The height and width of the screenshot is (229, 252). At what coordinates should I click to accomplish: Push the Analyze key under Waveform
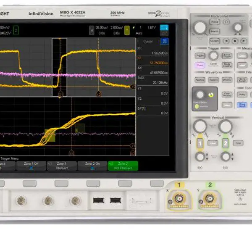point(200,80)
